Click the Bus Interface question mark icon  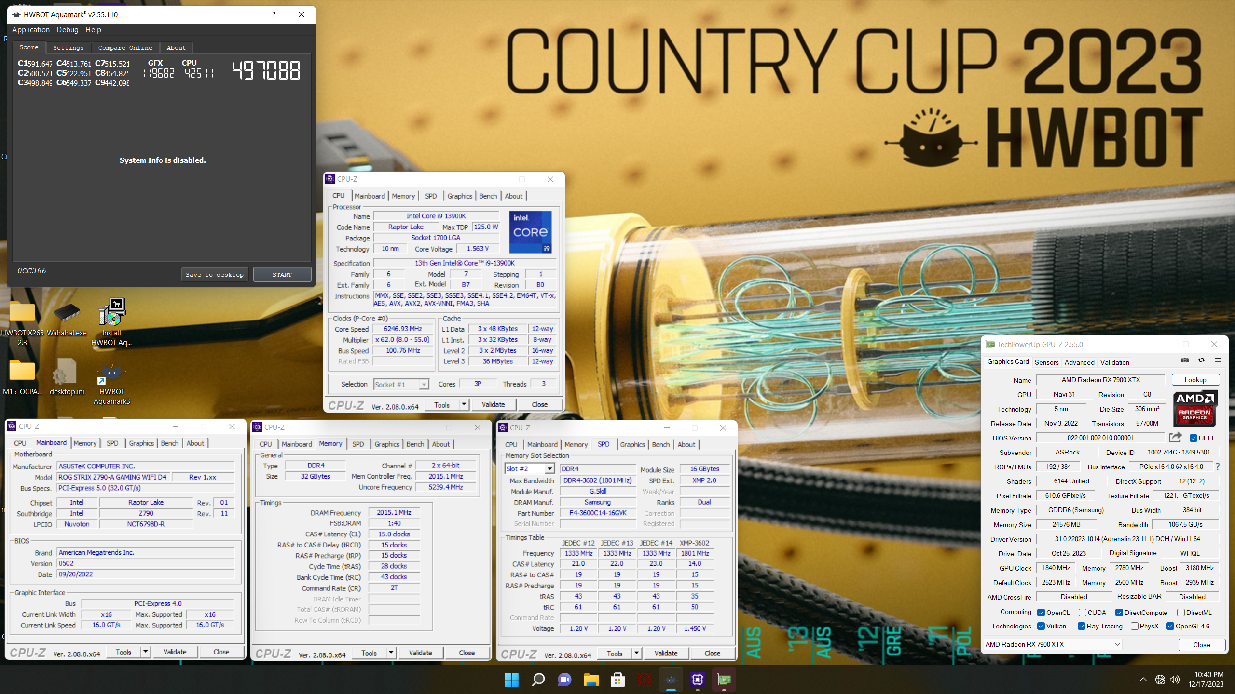tap(1218, 467)
